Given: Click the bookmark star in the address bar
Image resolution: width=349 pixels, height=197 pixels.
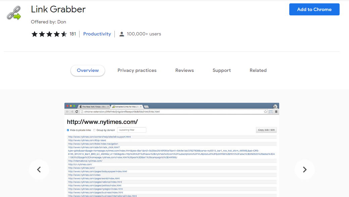Looking at the screenshot, I should [265, 111].
